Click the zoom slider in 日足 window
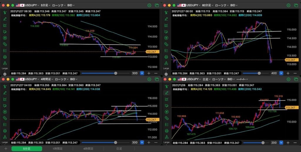The width and height of the screenshot is (301, 152). (256, 143)
